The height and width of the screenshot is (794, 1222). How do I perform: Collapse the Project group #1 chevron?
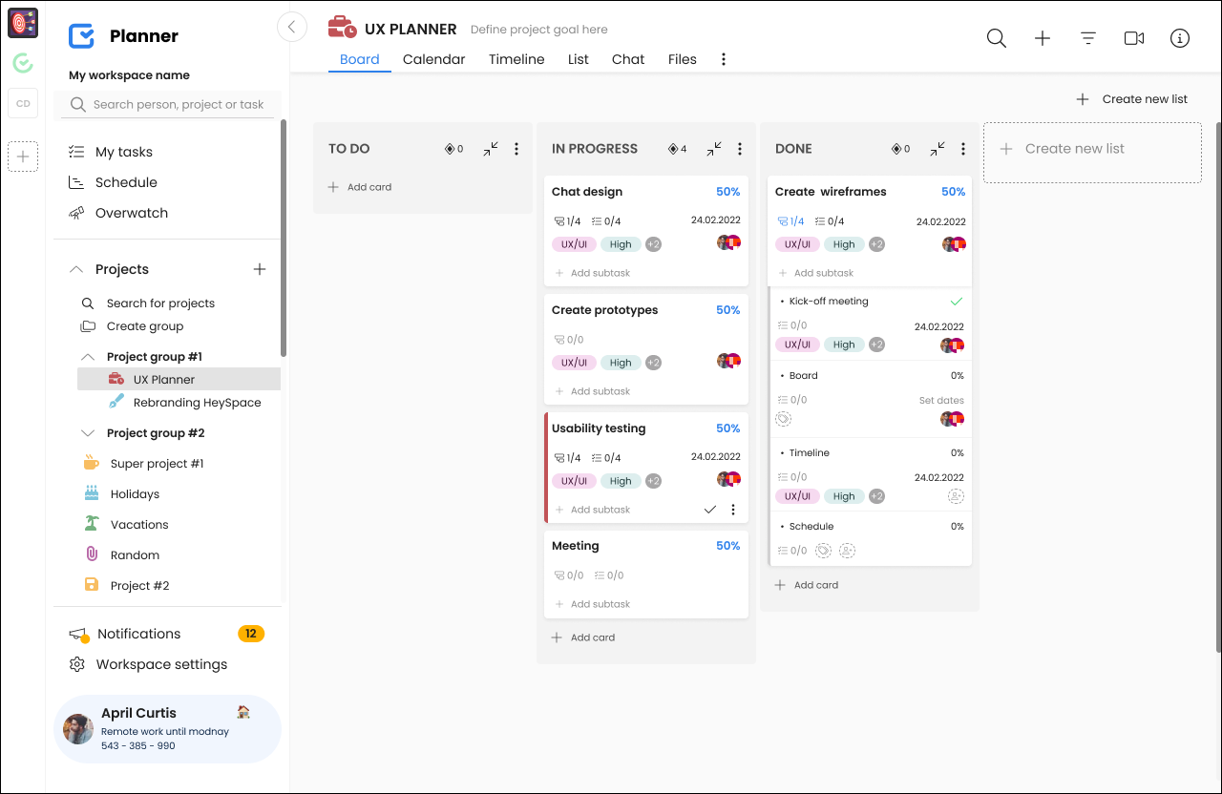(88, 357)
